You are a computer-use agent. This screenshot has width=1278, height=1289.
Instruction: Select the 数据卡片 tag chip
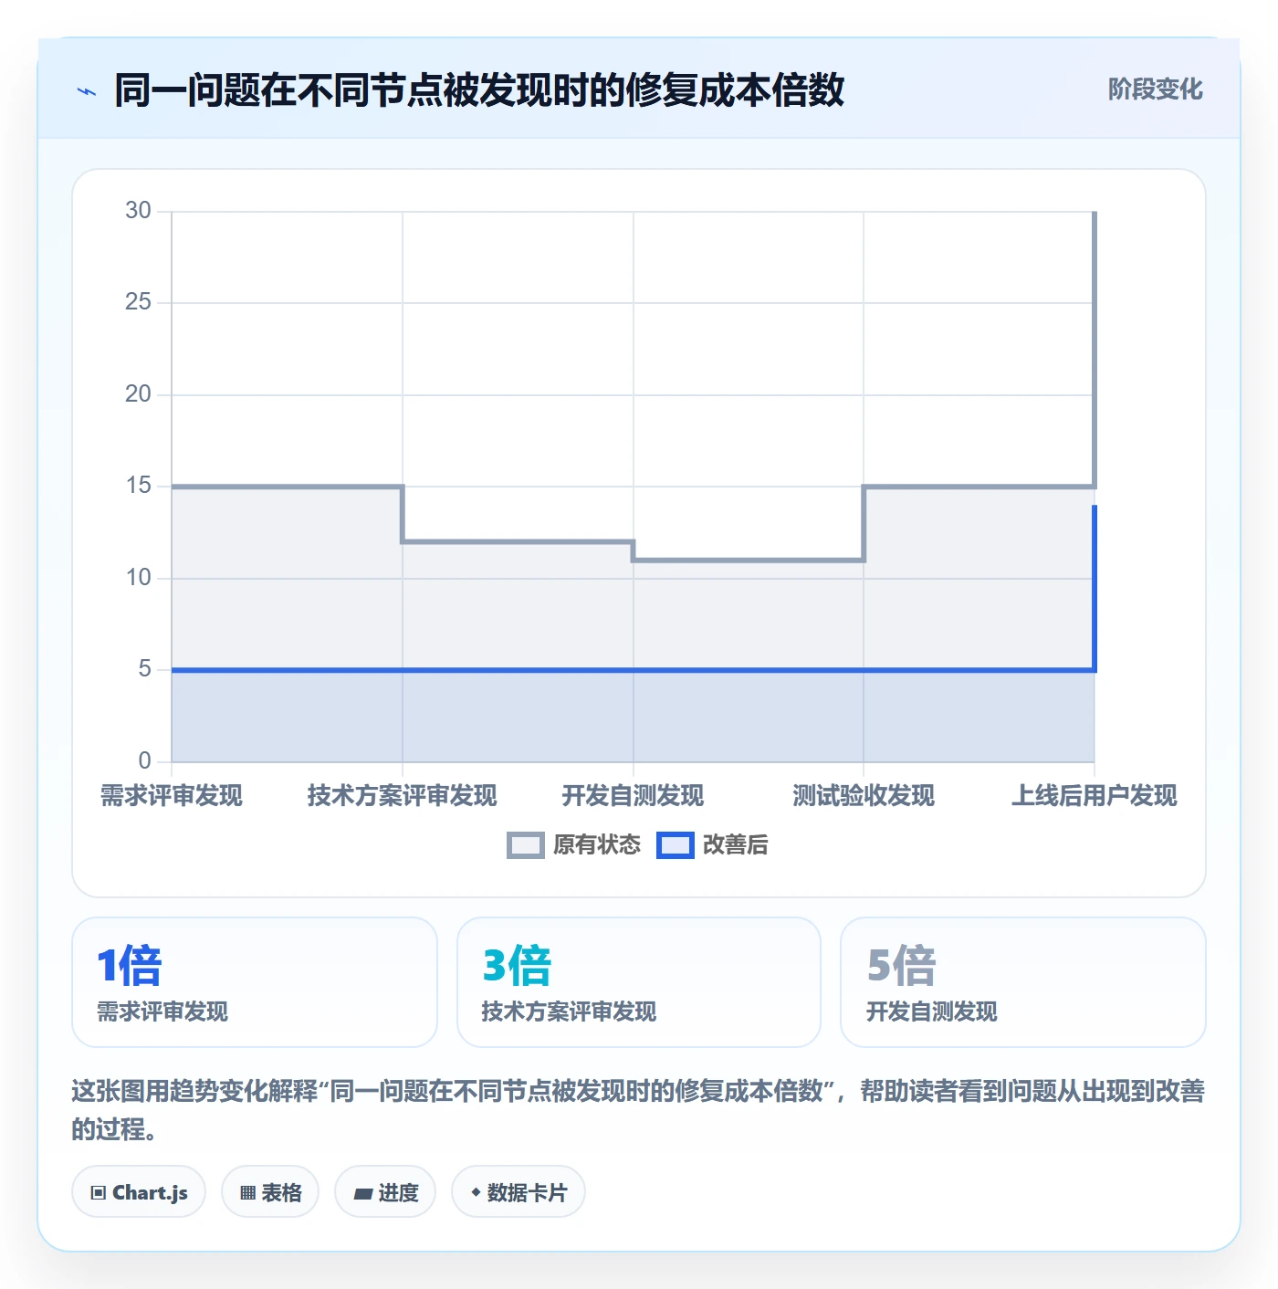point(519,1191)
